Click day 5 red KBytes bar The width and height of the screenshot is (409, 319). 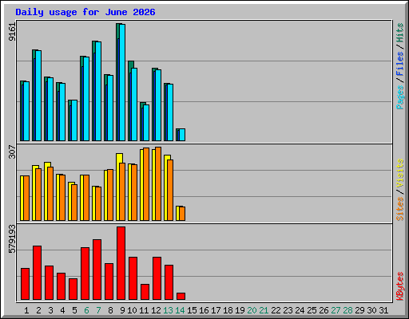[73, 289]
